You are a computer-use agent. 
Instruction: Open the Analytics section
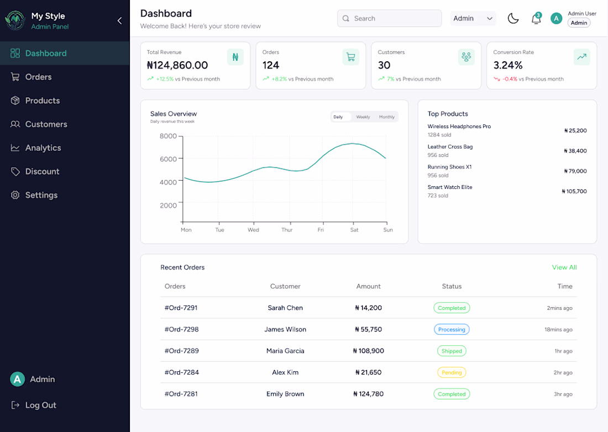[x=43, y=147]
